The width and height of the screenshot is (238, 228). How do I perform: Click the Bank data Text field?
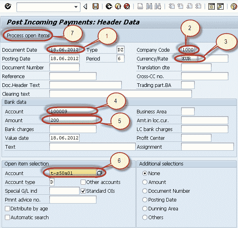tap(93, 147)
